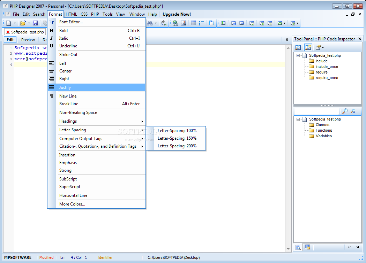This screenshot has height=263, width=366.
Task: Click the New document toolbar icon
Action: click(9, 23)
